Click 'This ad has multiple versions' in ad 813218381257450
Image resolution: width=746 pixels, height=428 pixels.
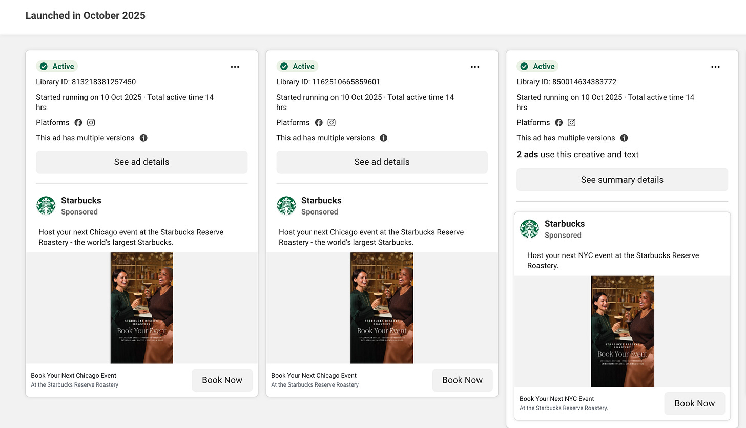click(85, 138)
